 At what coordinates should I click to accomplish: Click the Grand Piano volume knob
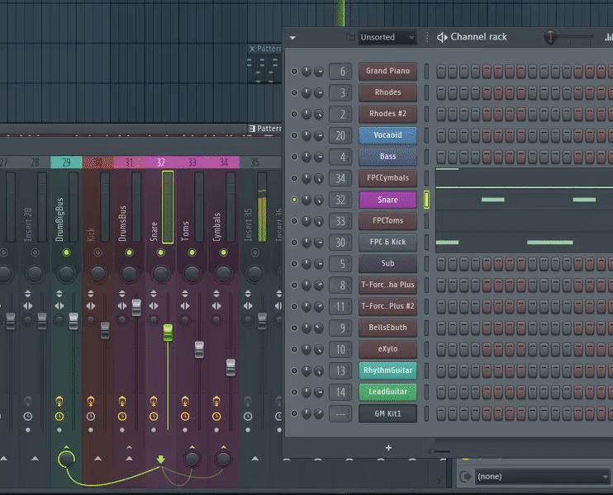click(319, 72)
